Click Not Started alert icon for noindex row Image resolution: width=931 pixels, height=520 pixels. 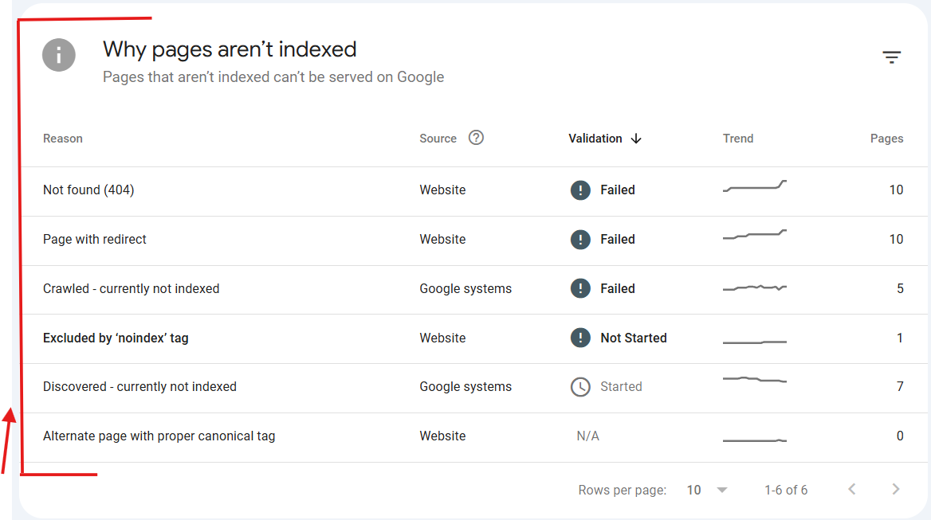tap(580, 338)
